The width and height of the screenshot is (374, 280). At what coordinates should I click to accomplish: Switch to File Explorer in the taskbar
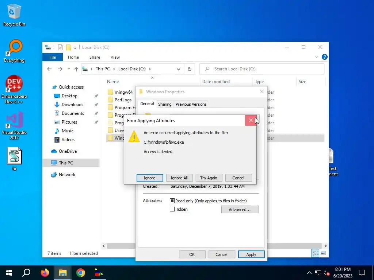click(x=62, y=273)
